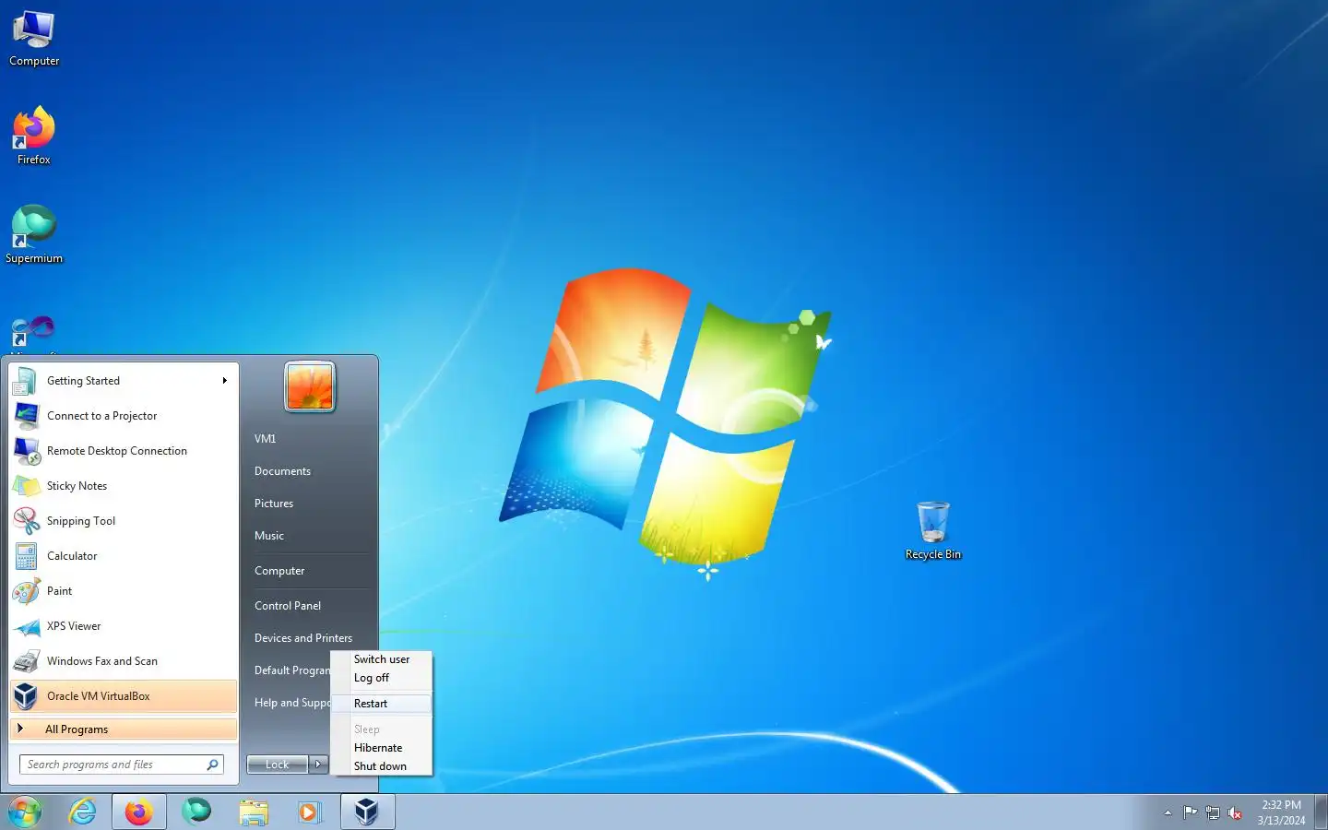1328x830 pixels.
Task: Click the user account picture
Action: (310, 386)
